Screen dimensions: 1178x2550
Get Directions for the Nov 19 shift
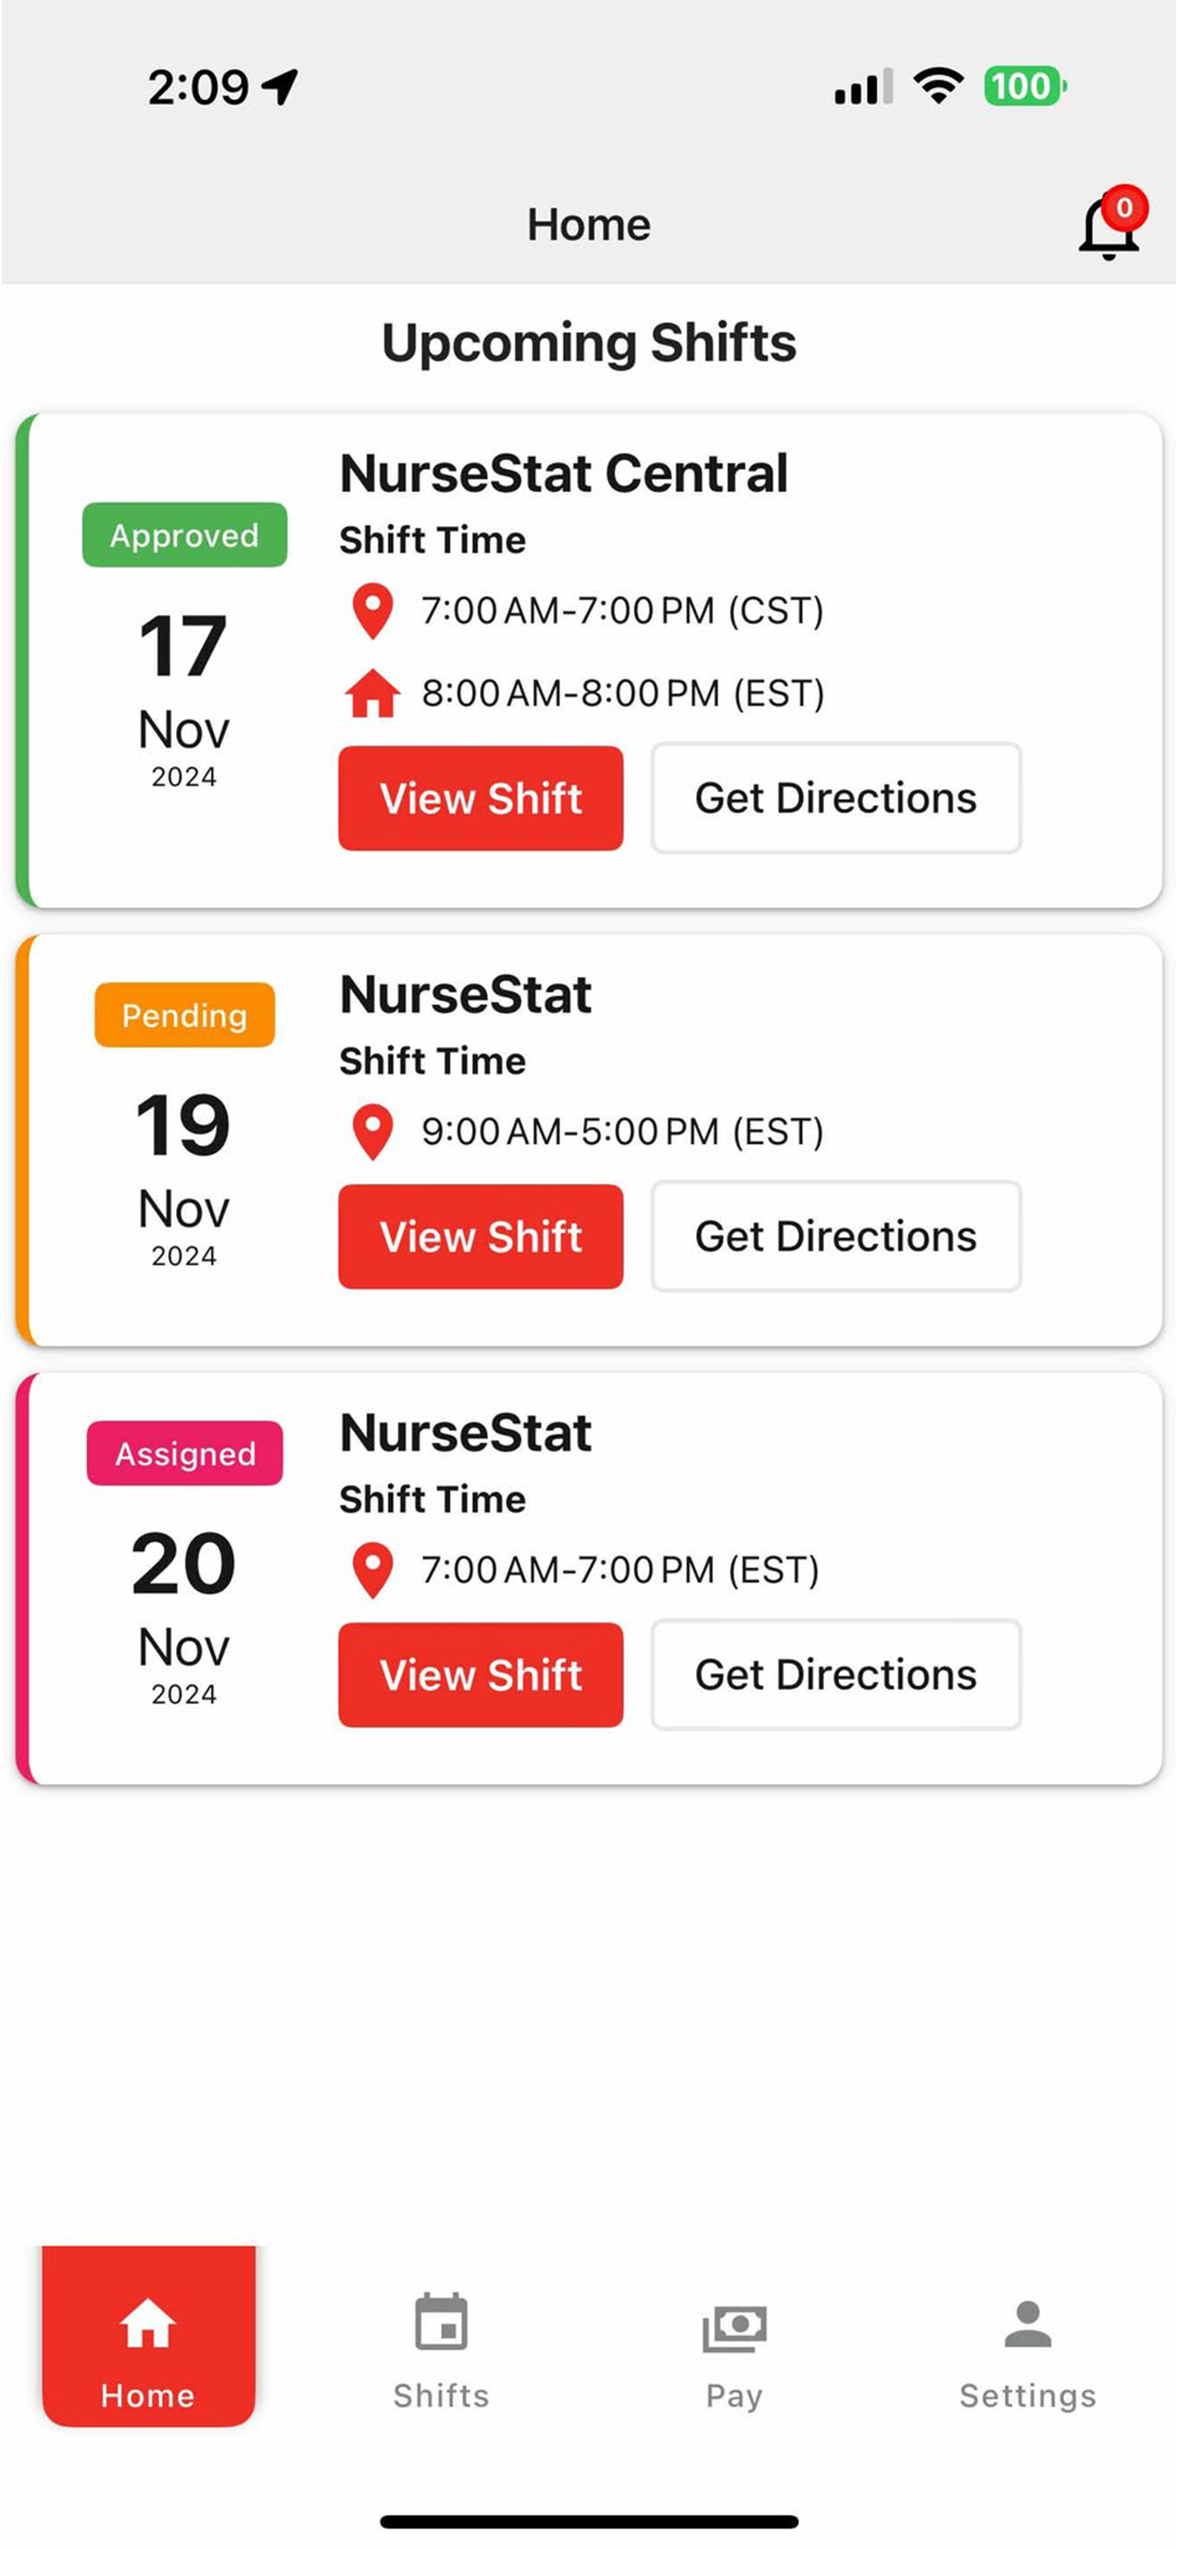pyautogui.click(x=835, y=1236)
